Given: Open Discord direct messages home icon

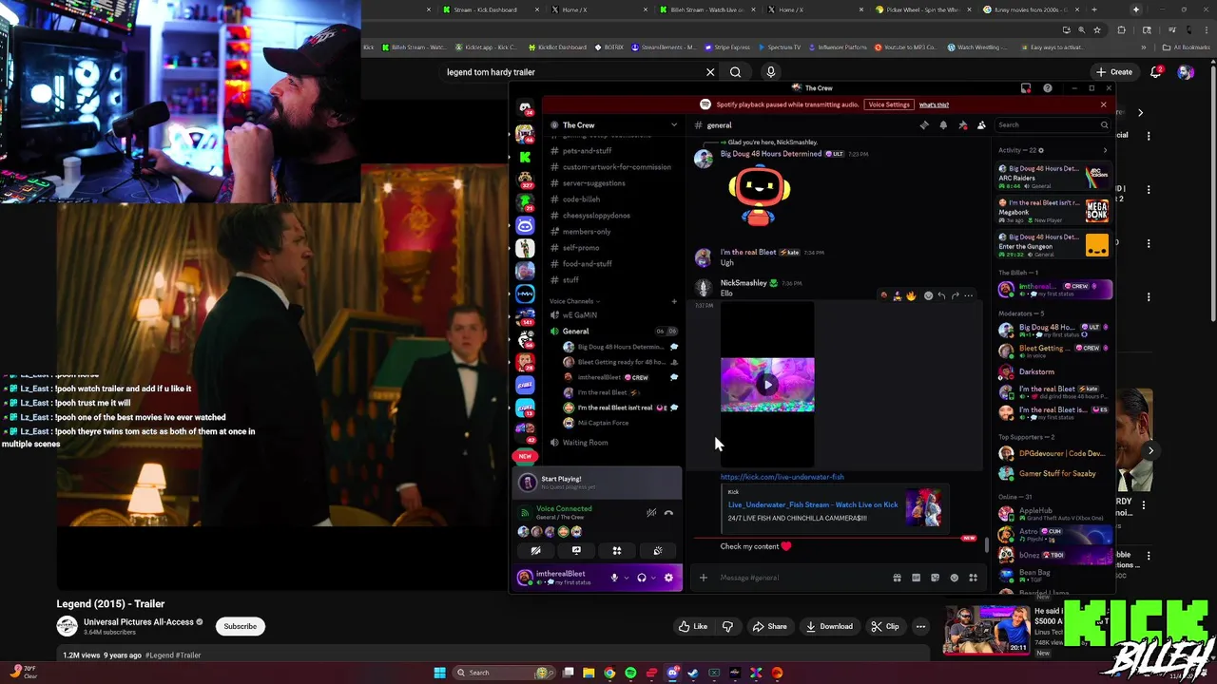Looking at the screenshot, I should [x=525, y=108].
